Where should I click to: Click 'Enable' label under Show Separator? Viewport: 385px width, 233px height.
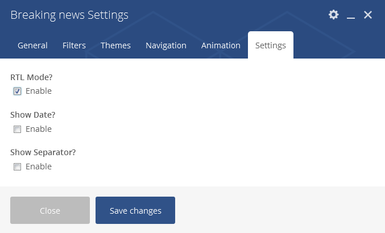pos(39,167)
